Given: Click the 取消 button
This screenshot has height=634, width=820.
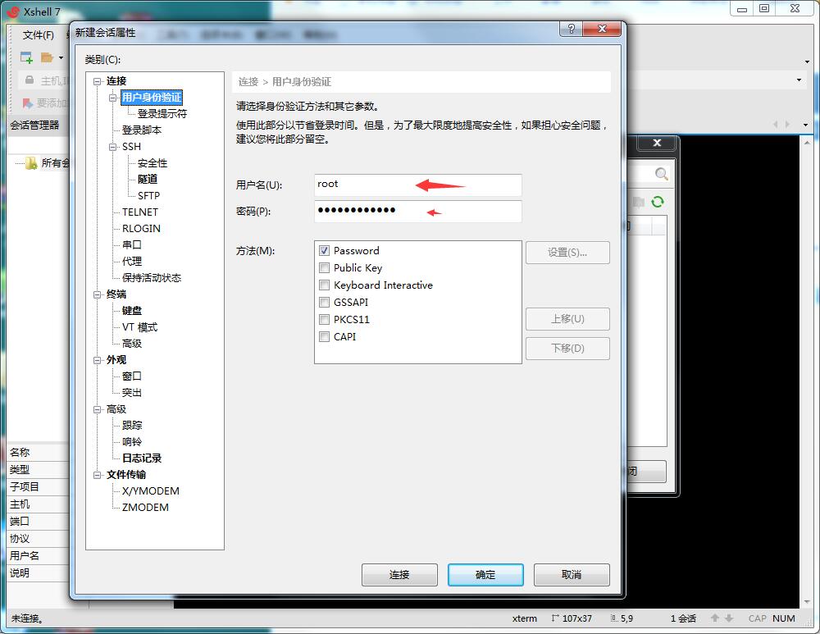Looking at the screenshot, I should pos(572,575).
